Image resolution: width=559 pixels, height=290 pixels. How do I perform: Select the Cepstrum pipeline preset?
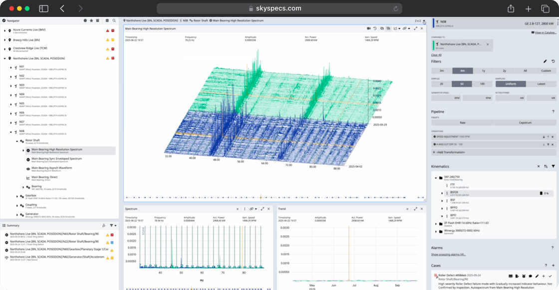point(525,123)
